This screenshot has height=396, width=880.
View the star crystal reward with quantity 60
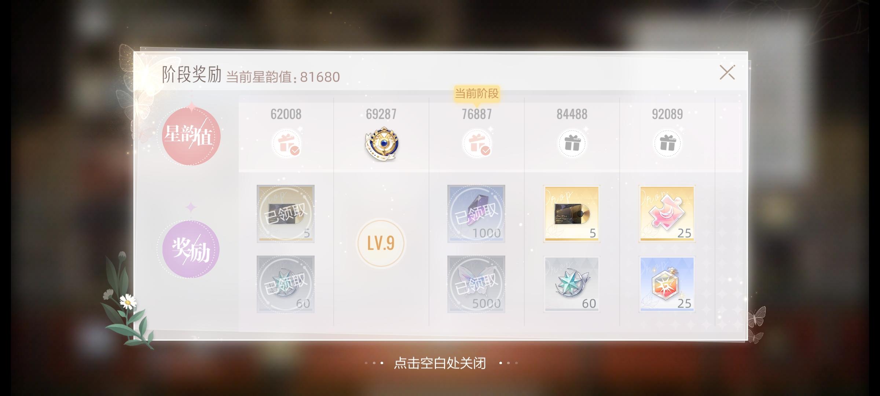click(x=572, y=284)
